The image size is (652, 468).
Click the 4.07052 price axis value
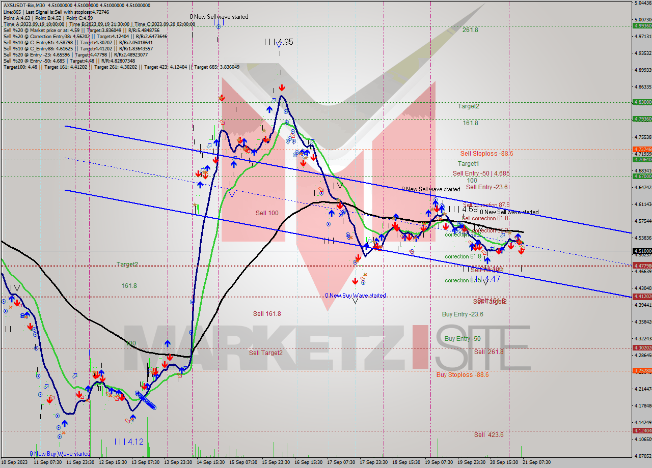pyautogui.click(x=643, y=456)
